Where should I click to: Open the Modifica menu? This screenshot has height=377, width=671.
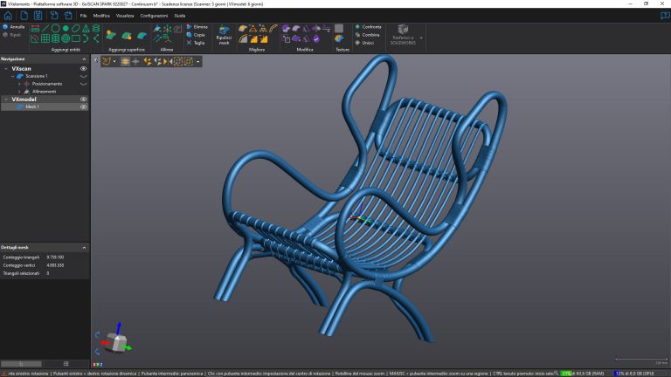point(101,16)
